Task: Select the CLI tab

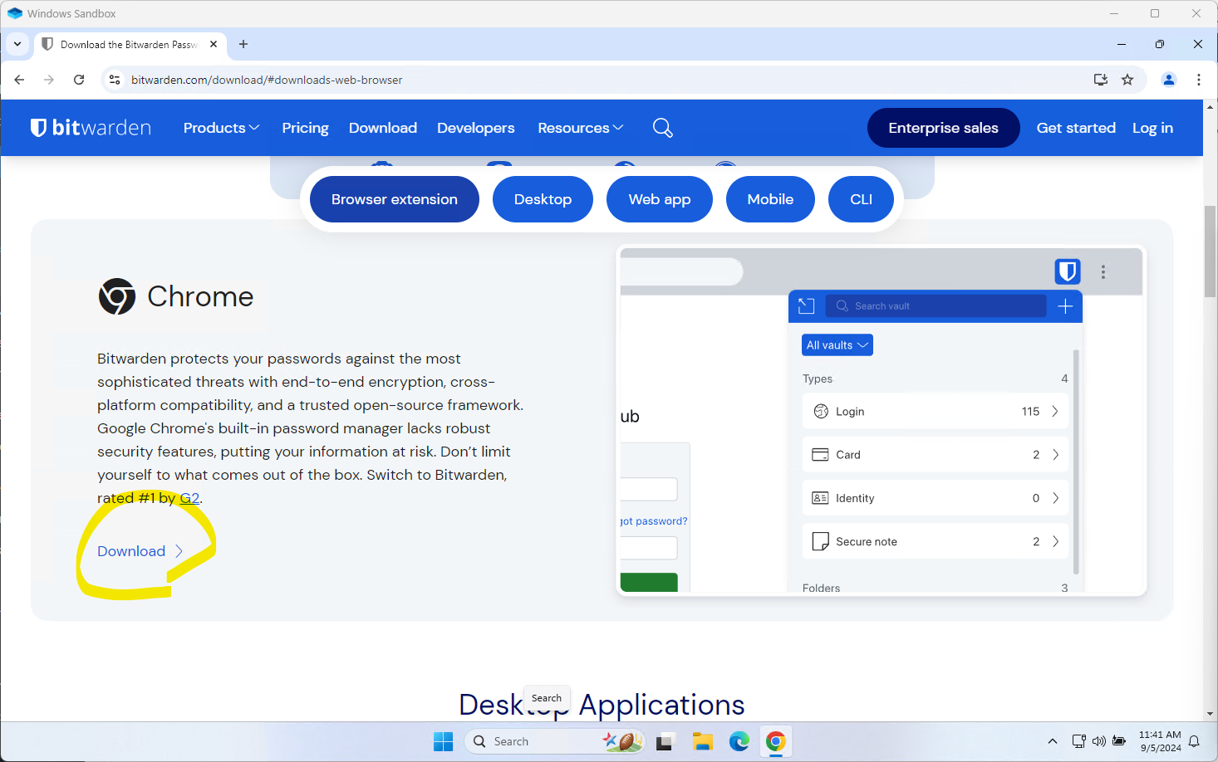Action: (x=861, y=199)
